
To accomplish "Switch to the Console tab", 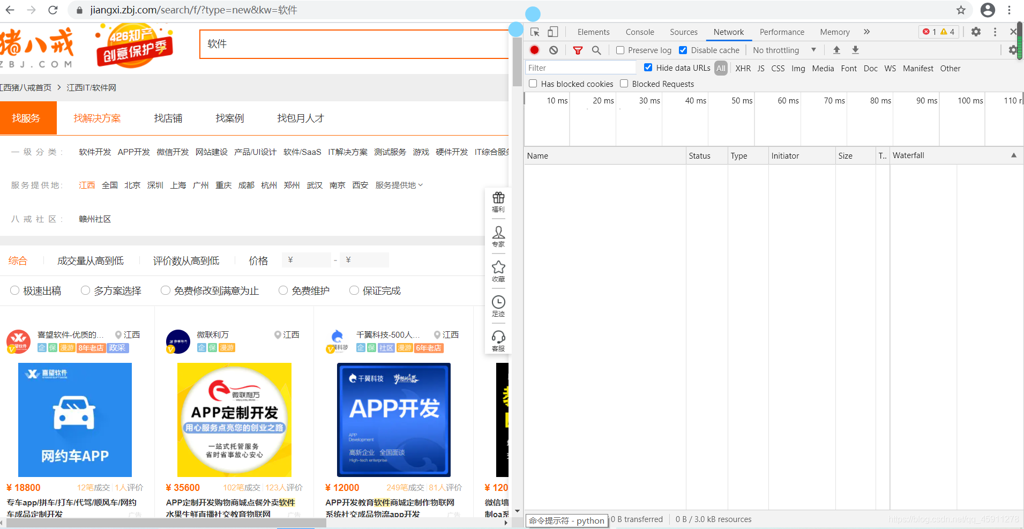I will pyautogui.click(x=640, y=32).
